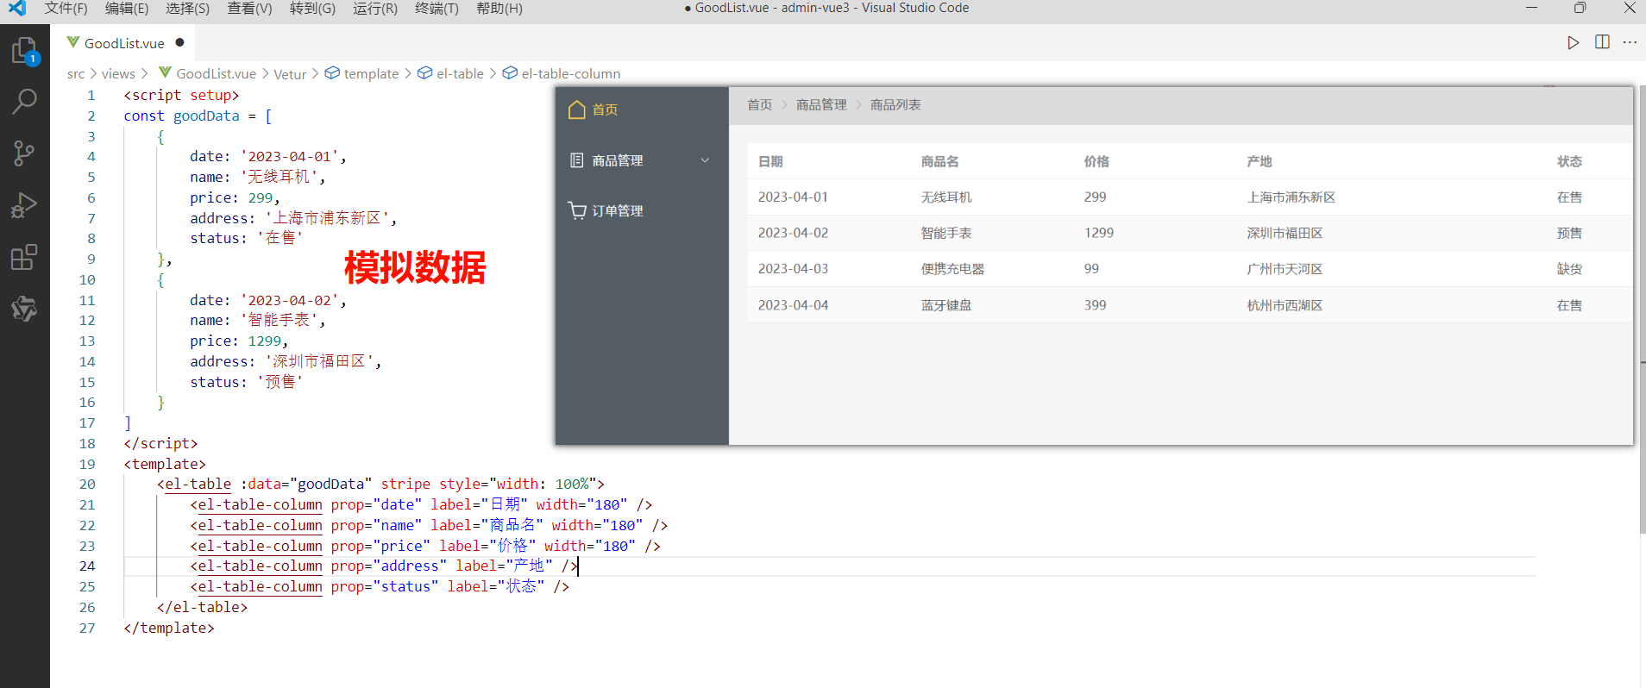This screenshot has height=688, width=1646.
Task: Click the 状态 column header
Action: pyautogui.click(x=1569, y=161)
